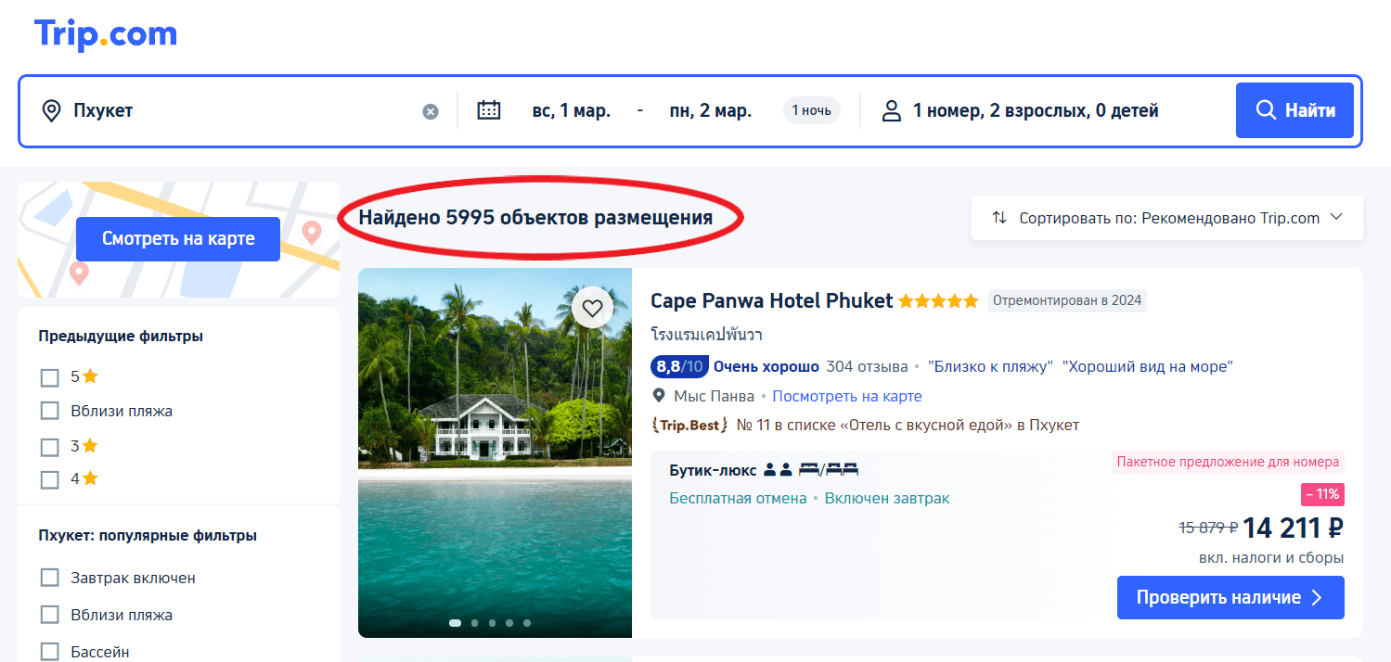Enable the Бассейн filter checkbox
The image size is (1391, 662).
point(49,651)
